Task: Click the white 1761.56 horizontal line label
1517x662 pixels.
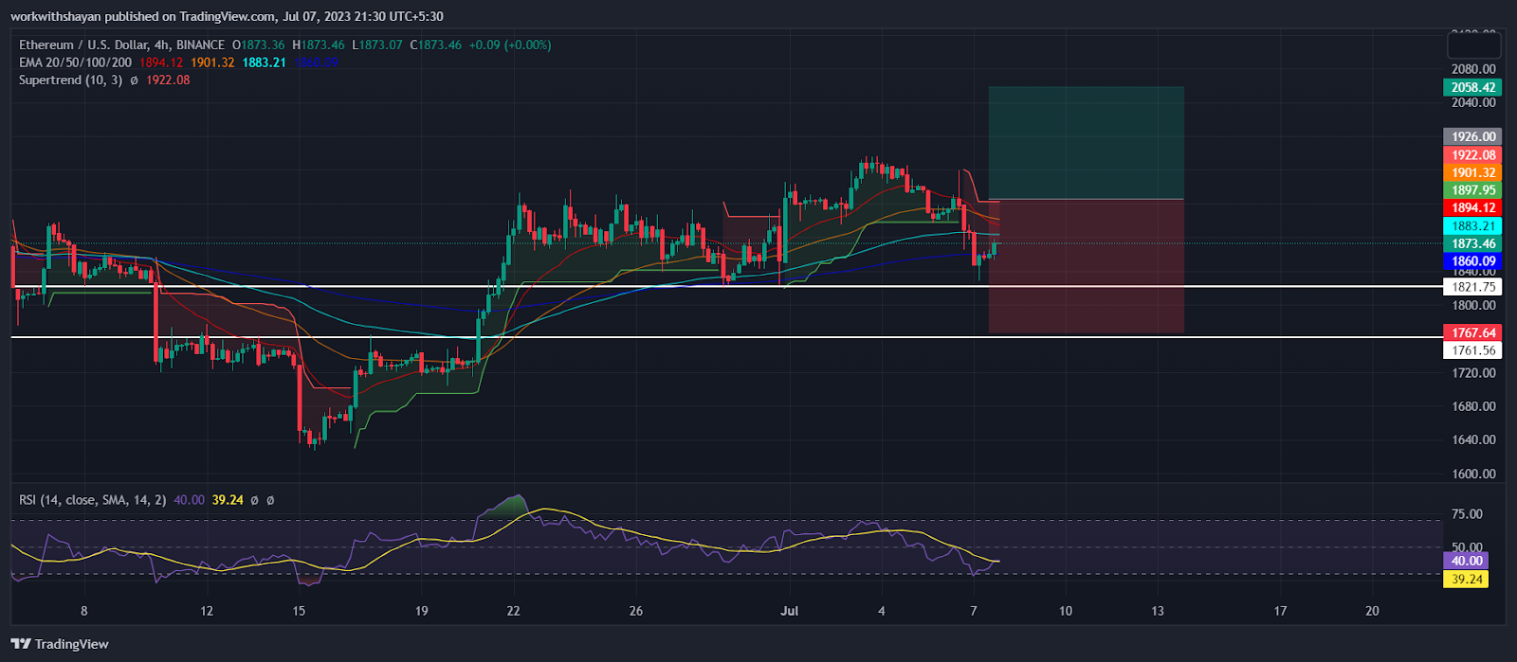Action: coord(1473,350)
